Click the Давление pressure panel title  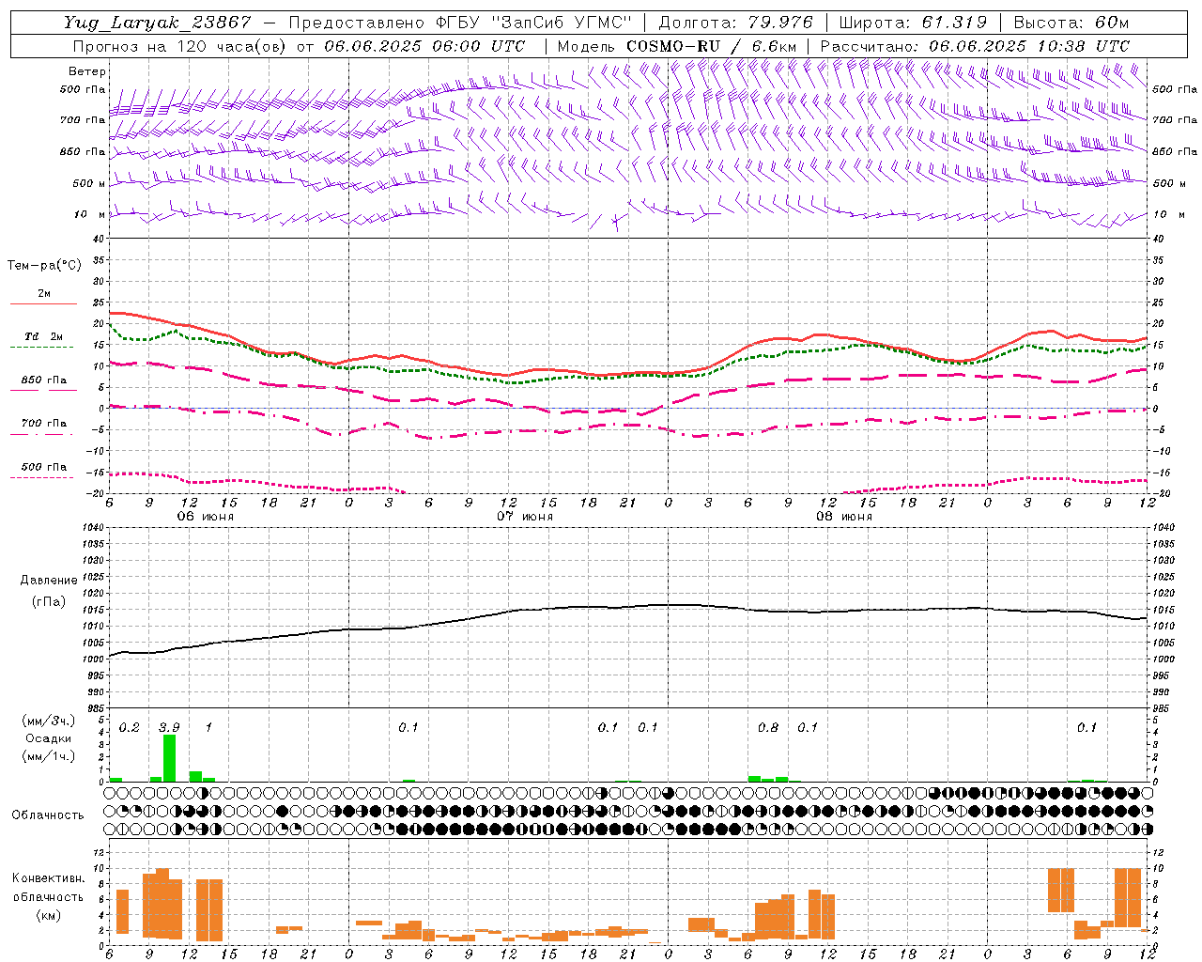(49, 581)
